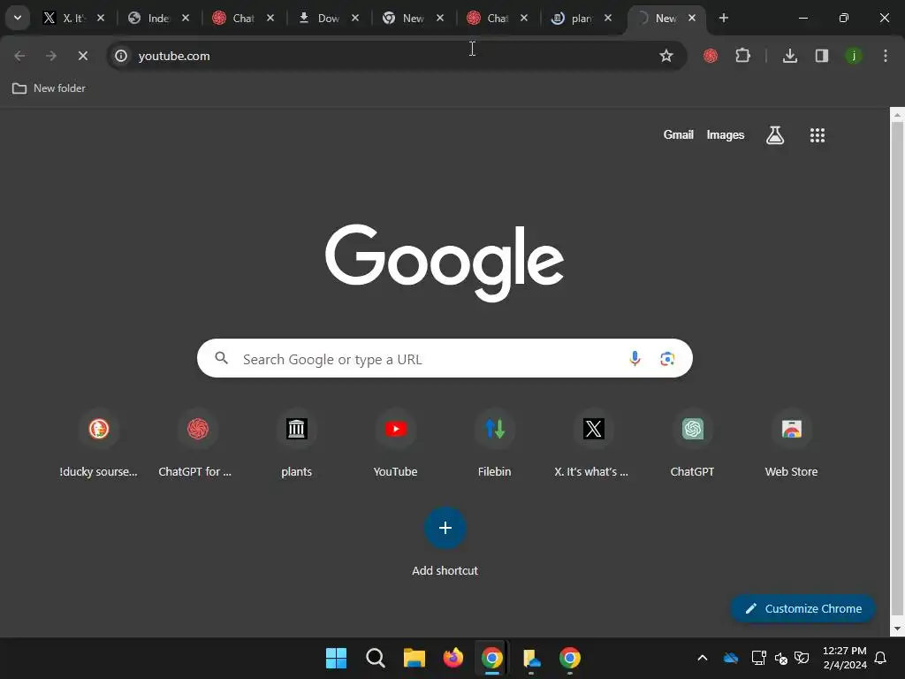Go back with the back arrow
The height and width of the screenshot is (679, 905).
coord(19,56)
